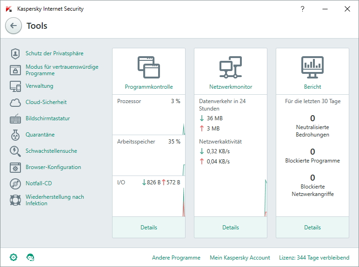Click the Verwaltung devices icon
The width and height of the screenshot is (359, 267).
pyautogui.click(x=15, y=86)
